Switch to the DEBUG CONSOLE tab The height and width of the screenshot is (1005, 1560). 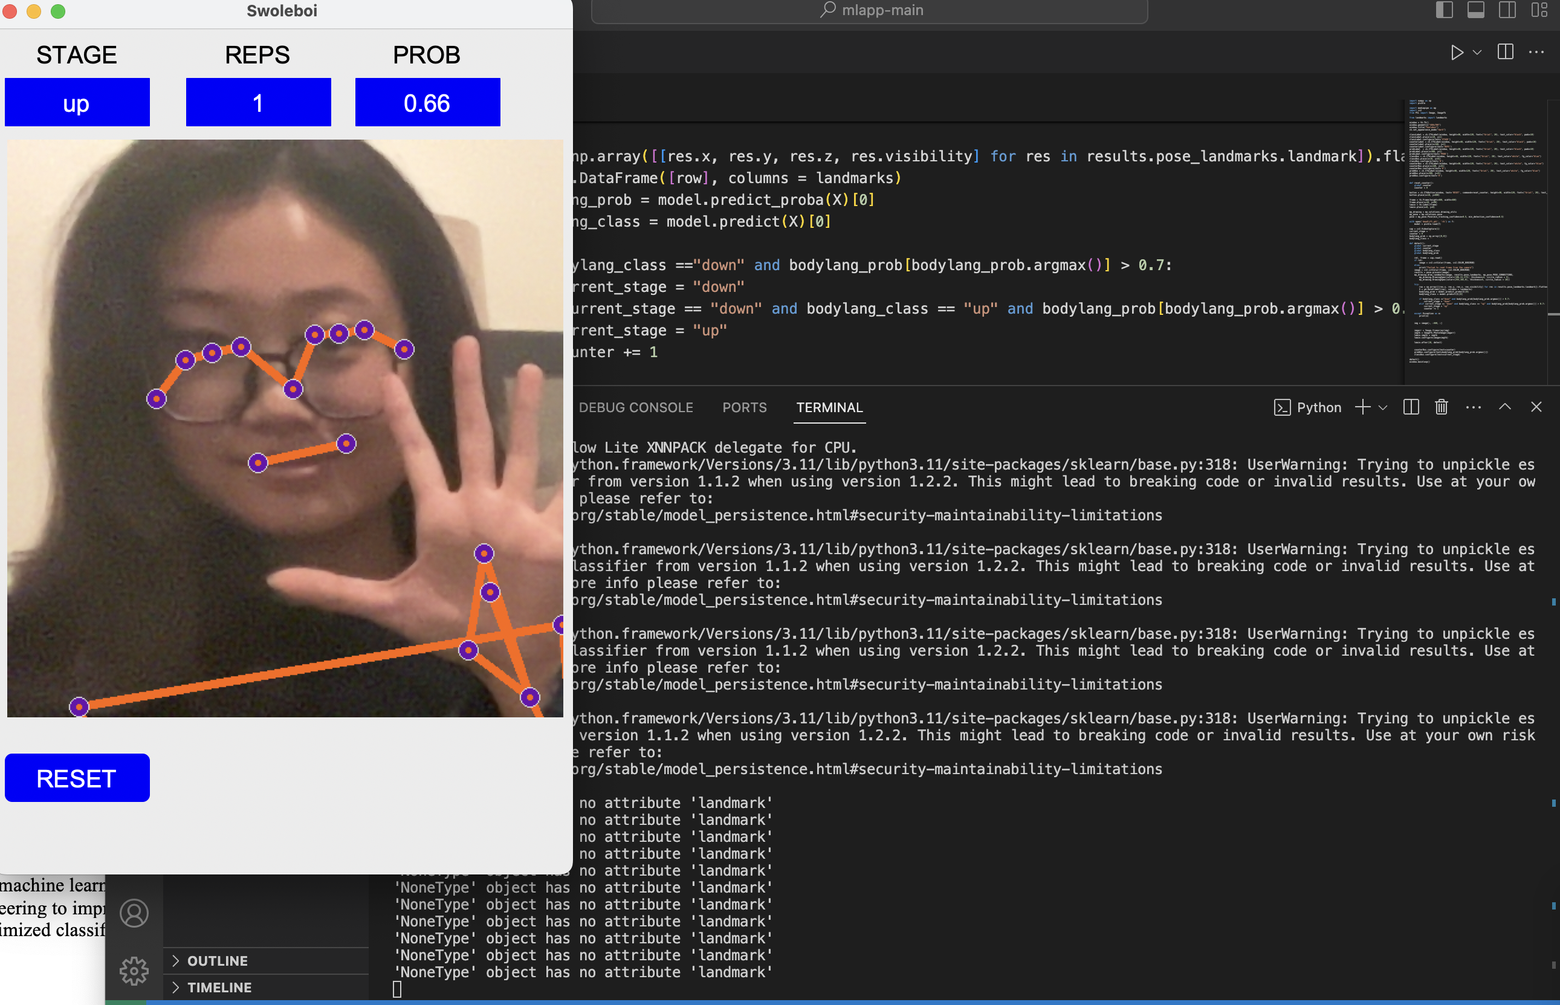point(636,407)
